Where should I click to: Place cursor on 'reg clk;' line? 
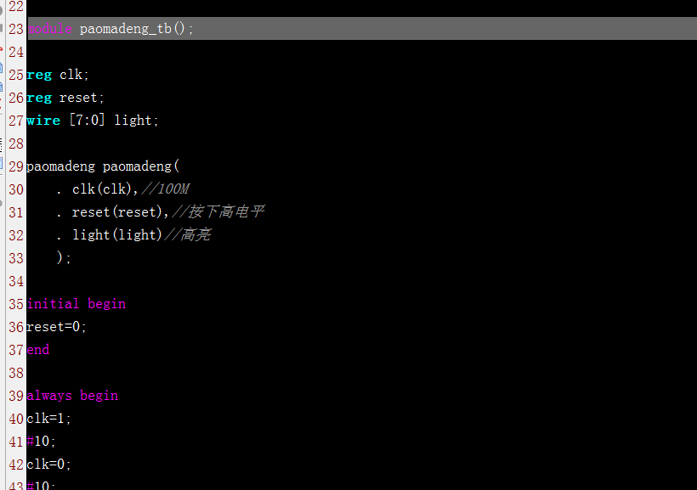click(57, 75)
